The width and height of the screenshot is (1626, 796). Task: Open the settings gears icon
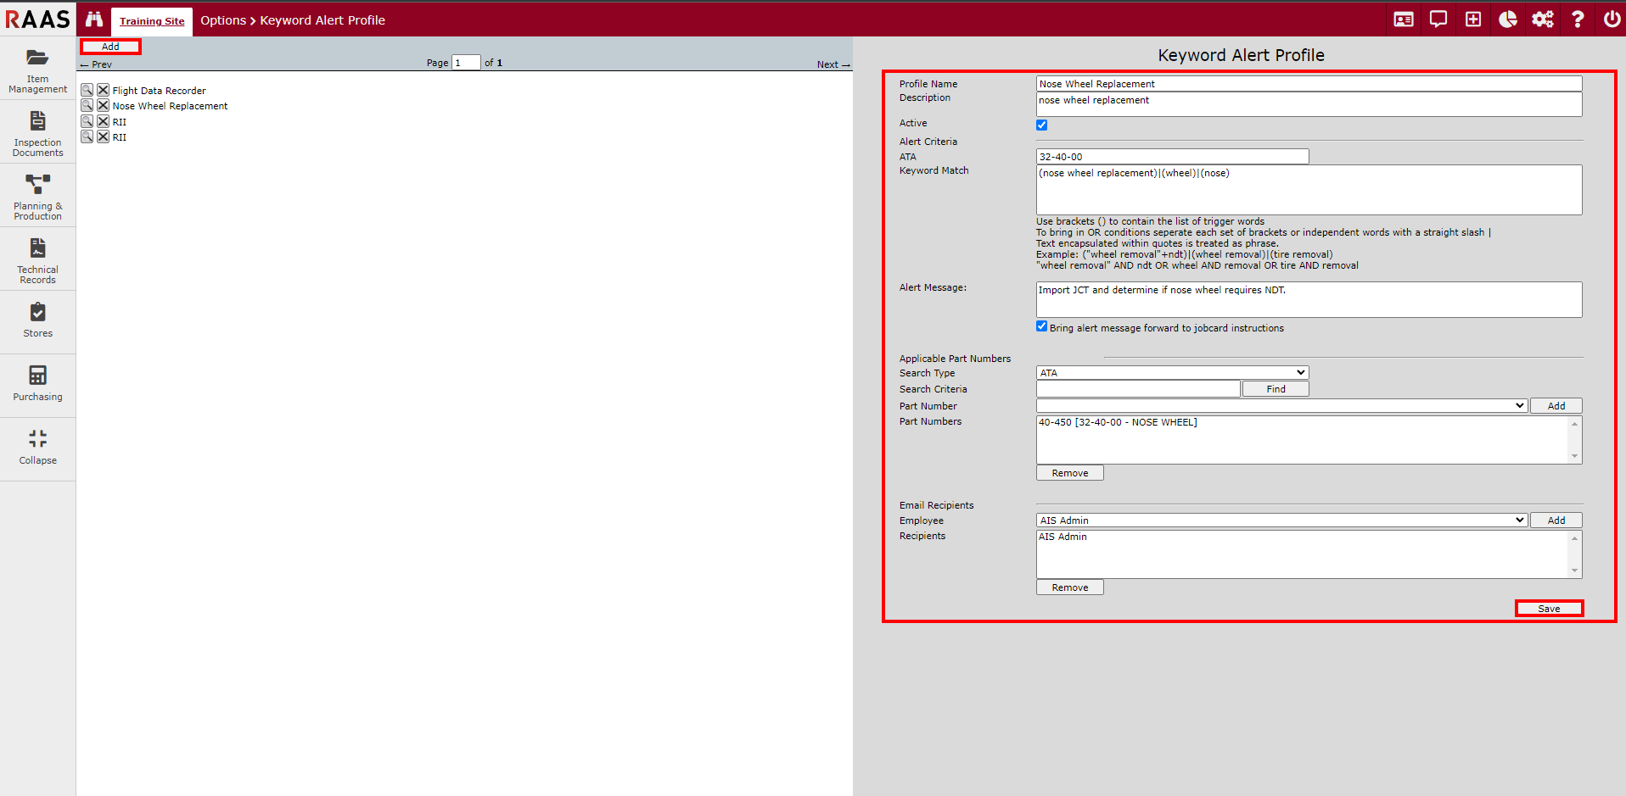pyautogui.click(x=1542, y=19)
